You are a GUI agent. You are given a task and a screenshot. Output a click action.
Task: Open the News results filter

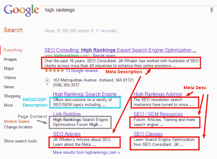(x=9, y=87)
